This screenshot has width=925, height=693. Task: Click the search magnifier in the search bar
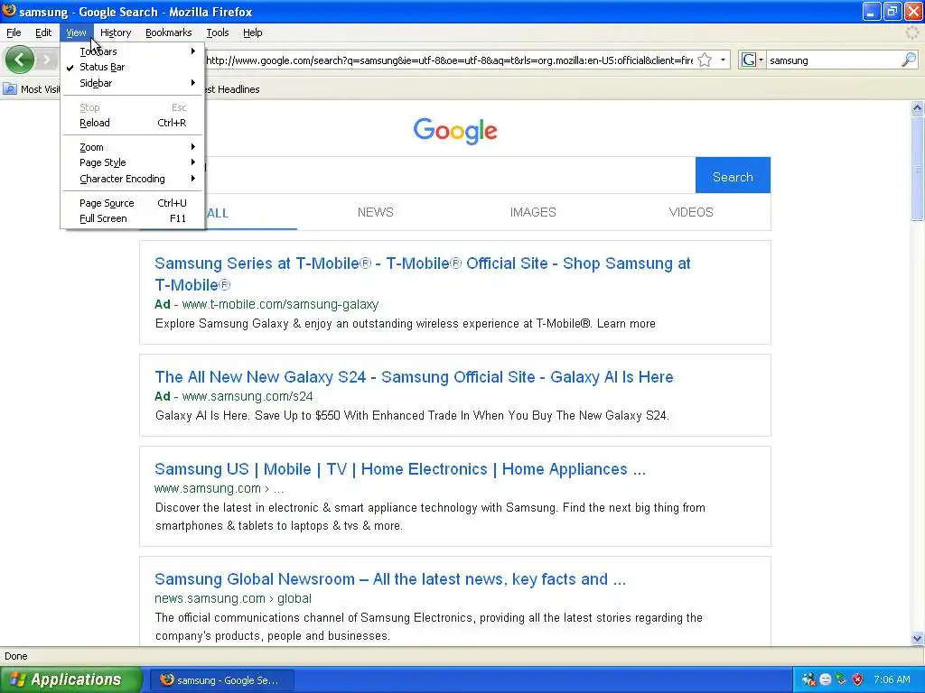pos(909,60)
